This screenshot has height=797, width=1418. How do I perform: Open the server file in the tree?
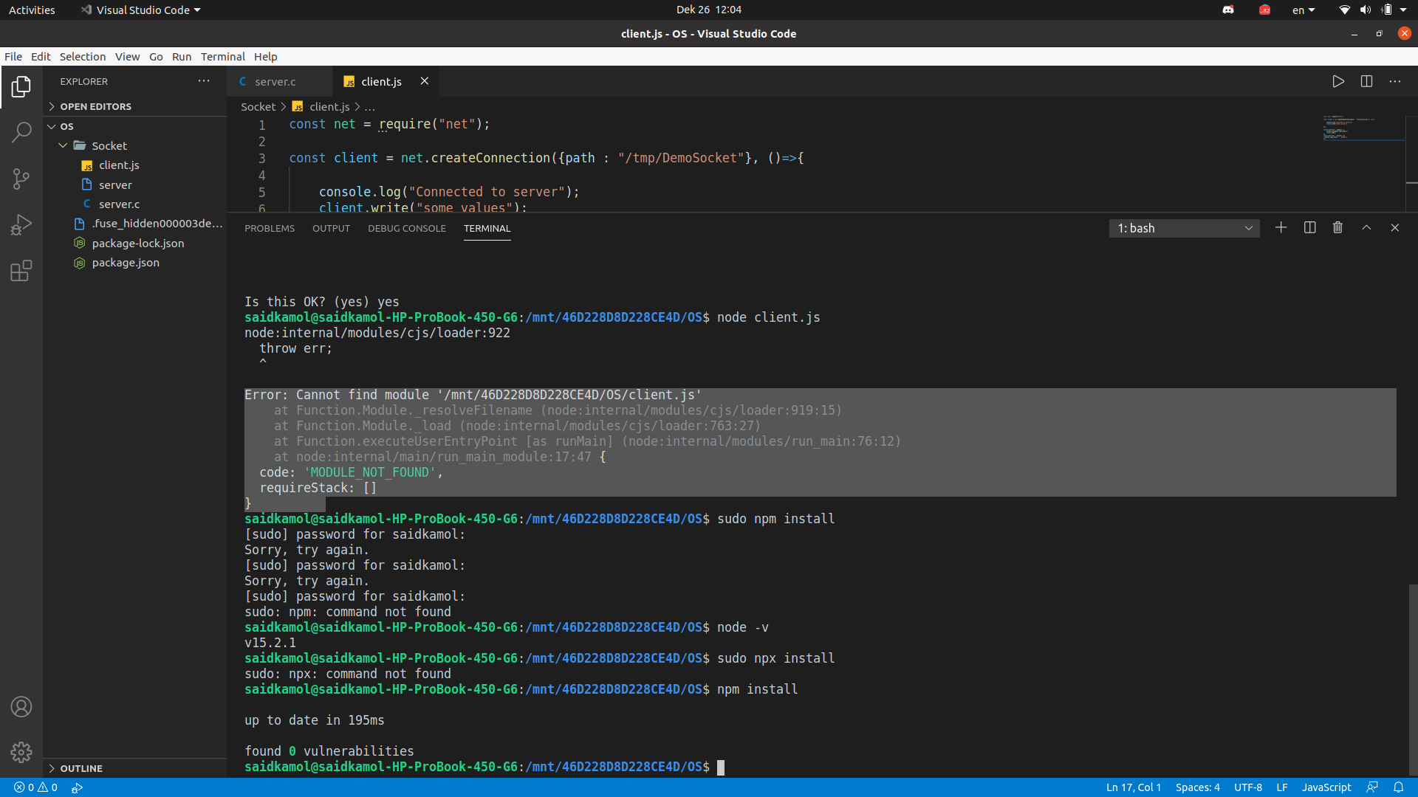click(x=134, y=184)
